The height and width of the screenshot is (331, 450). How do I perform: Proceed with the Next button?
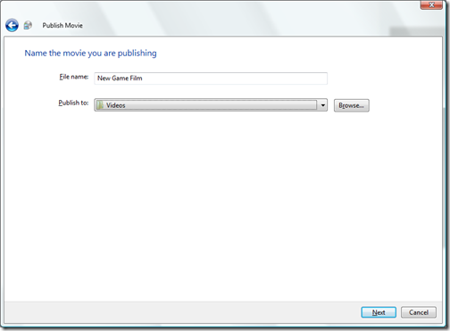(x=379, y=312)
